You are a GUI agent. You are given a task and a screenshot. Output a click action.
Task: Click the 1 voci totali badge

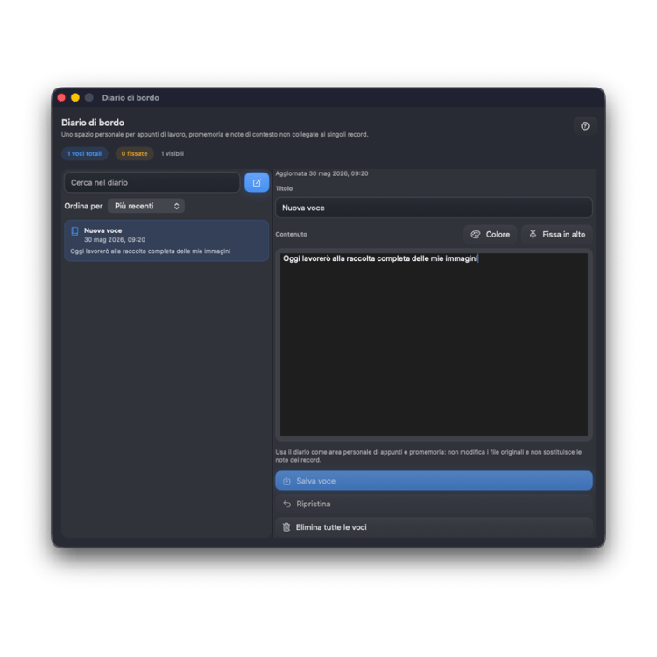85,154
